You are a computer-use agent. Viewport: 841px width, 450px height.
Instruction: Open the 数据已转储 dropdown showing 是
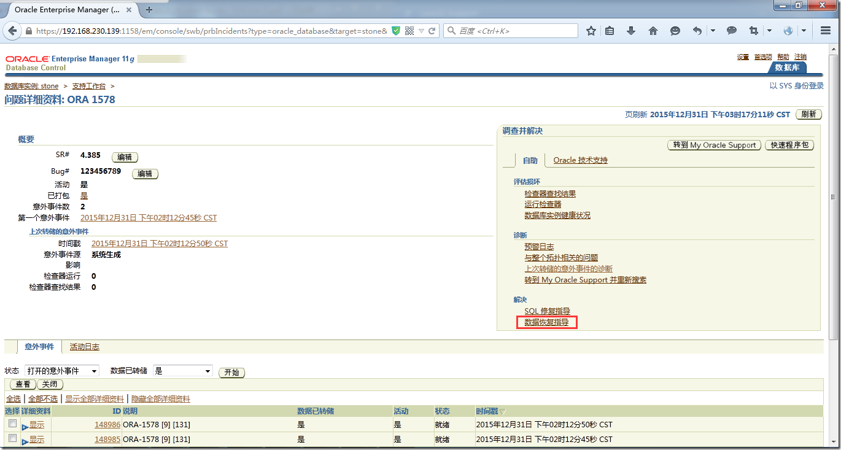182,371
